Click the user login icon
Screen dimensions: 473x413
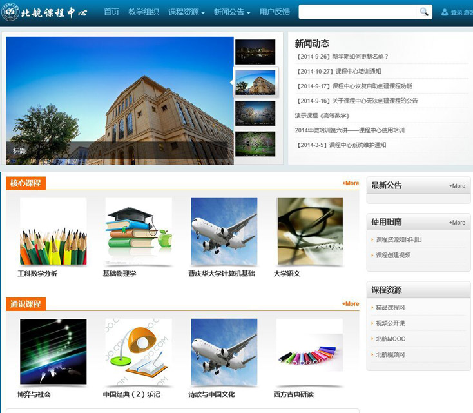[x=445, y=12]
